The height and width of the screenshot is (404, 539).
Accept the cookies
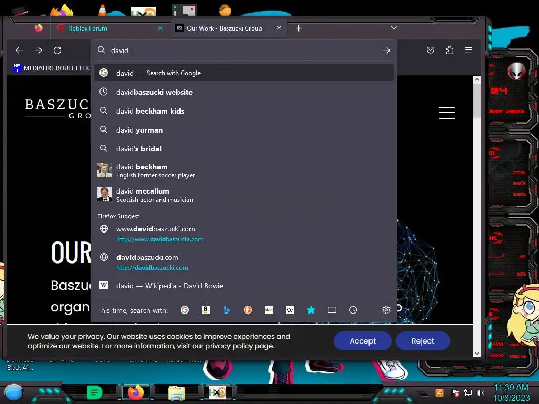tap(363, 341)
